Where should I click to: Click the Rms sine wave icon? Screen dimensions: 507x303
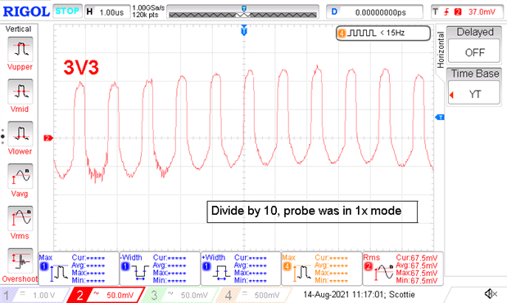[x=383, y=273]
